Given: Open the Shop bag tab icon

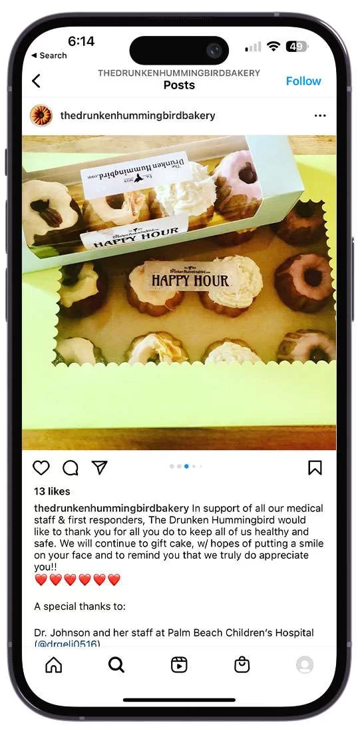Looking at the screenshot, I should pyautogui.click(x=242, y=664).
